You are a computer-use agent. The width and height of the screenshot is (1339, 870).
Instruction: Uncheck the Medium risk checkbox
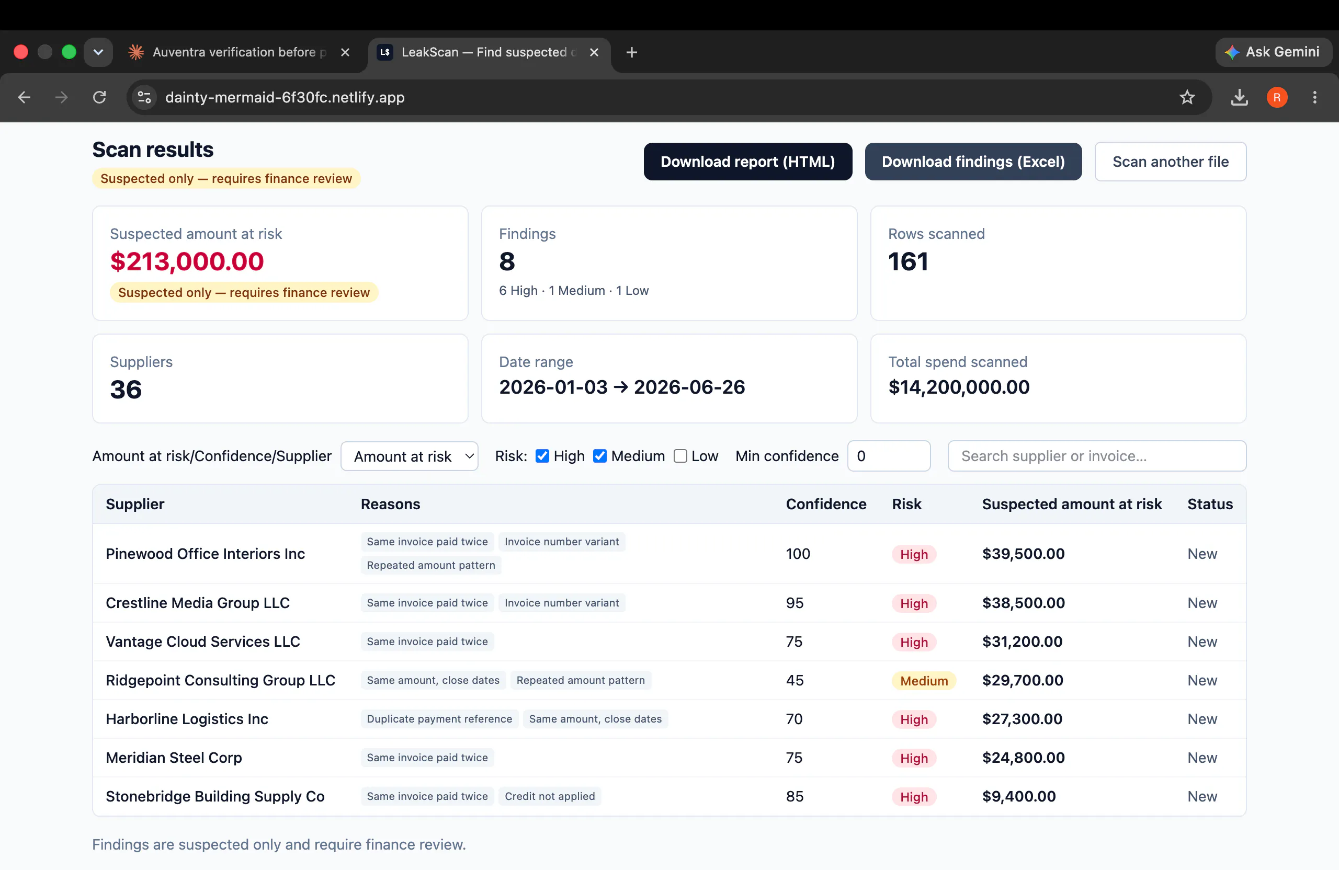click(600, 456)
